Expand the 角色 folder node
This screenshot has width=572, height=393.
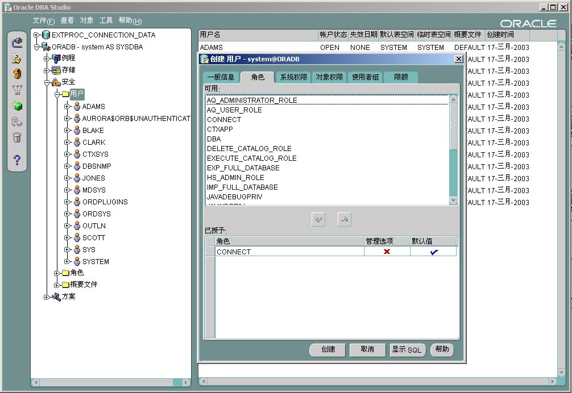pos(56,273)
